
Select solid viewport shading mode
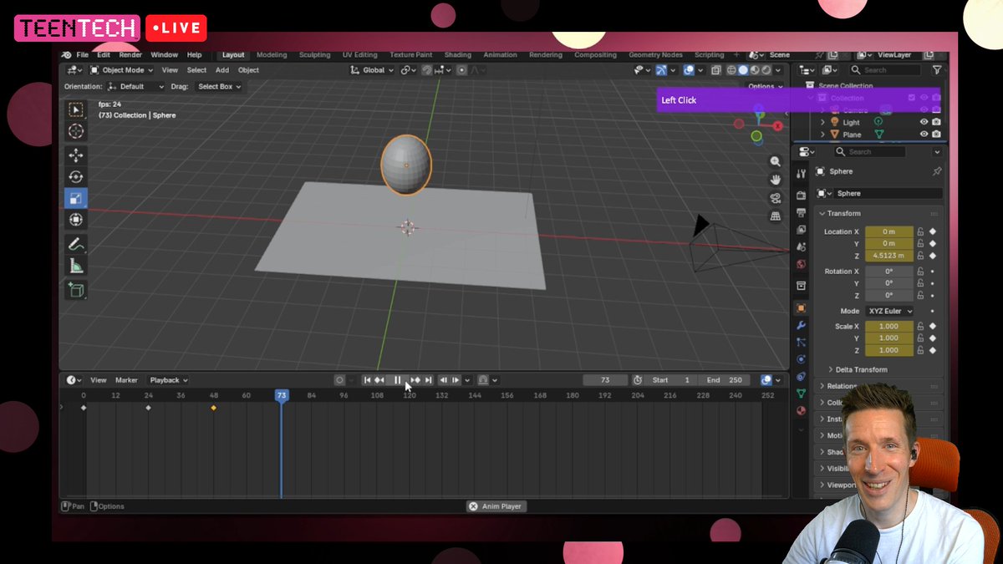point(743,70)
